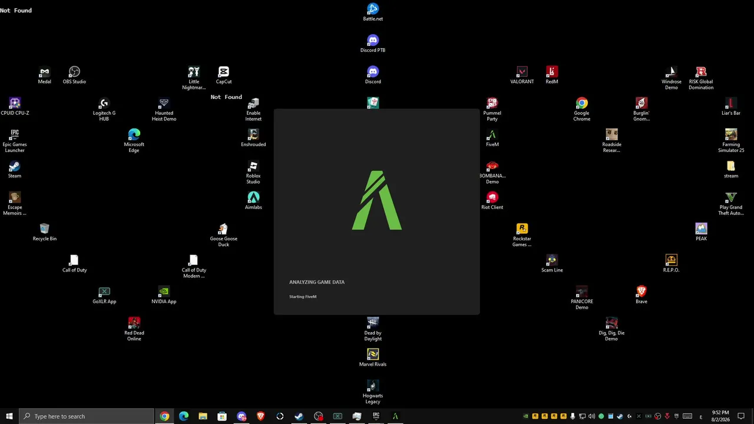The height and width of the screenshot is (424, 754).
Task: Select the Marvel Rivals desktop shortcut
Action: tap(373, 358)
